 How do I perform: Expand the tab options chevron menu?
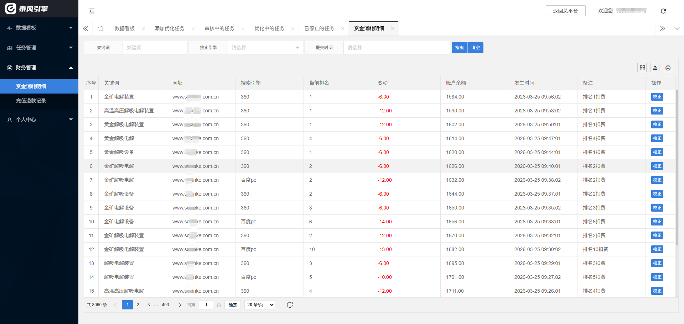pyautogui.click(x=677, y=28)
